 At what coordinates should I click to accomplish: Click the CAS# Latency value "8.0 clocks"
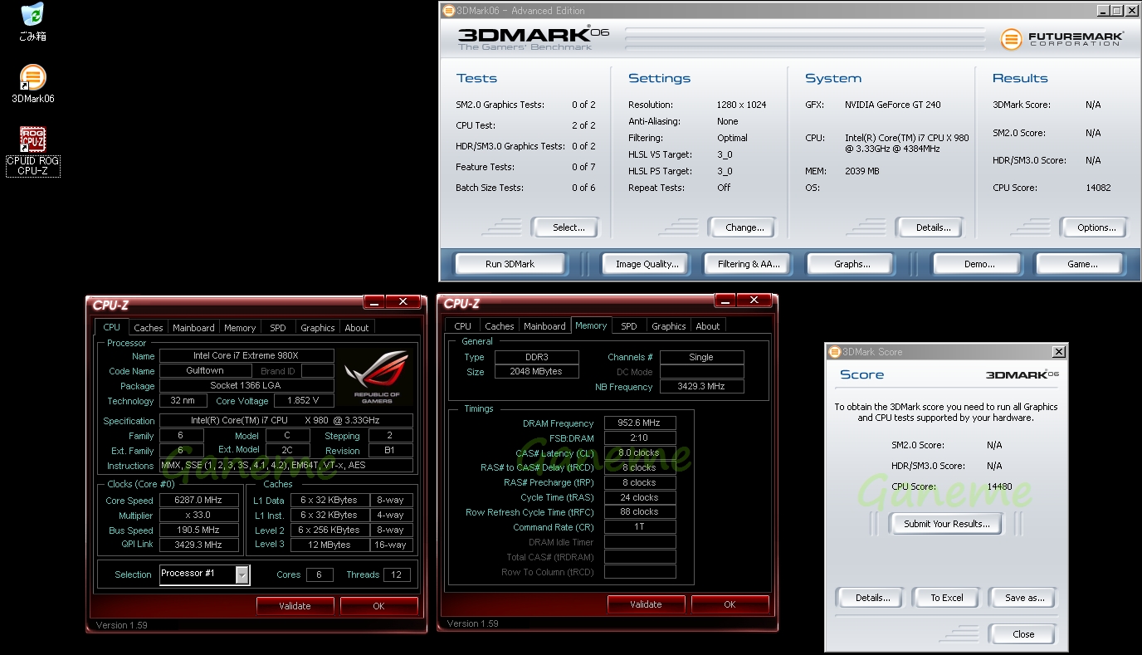click(x=640, y=453)
